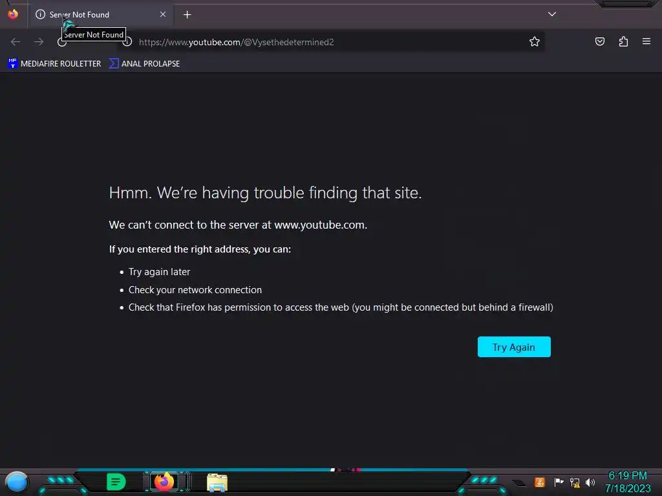
Task: Open Save to Pocket icon
Action: pyautogui.click(x=600, y=41)
